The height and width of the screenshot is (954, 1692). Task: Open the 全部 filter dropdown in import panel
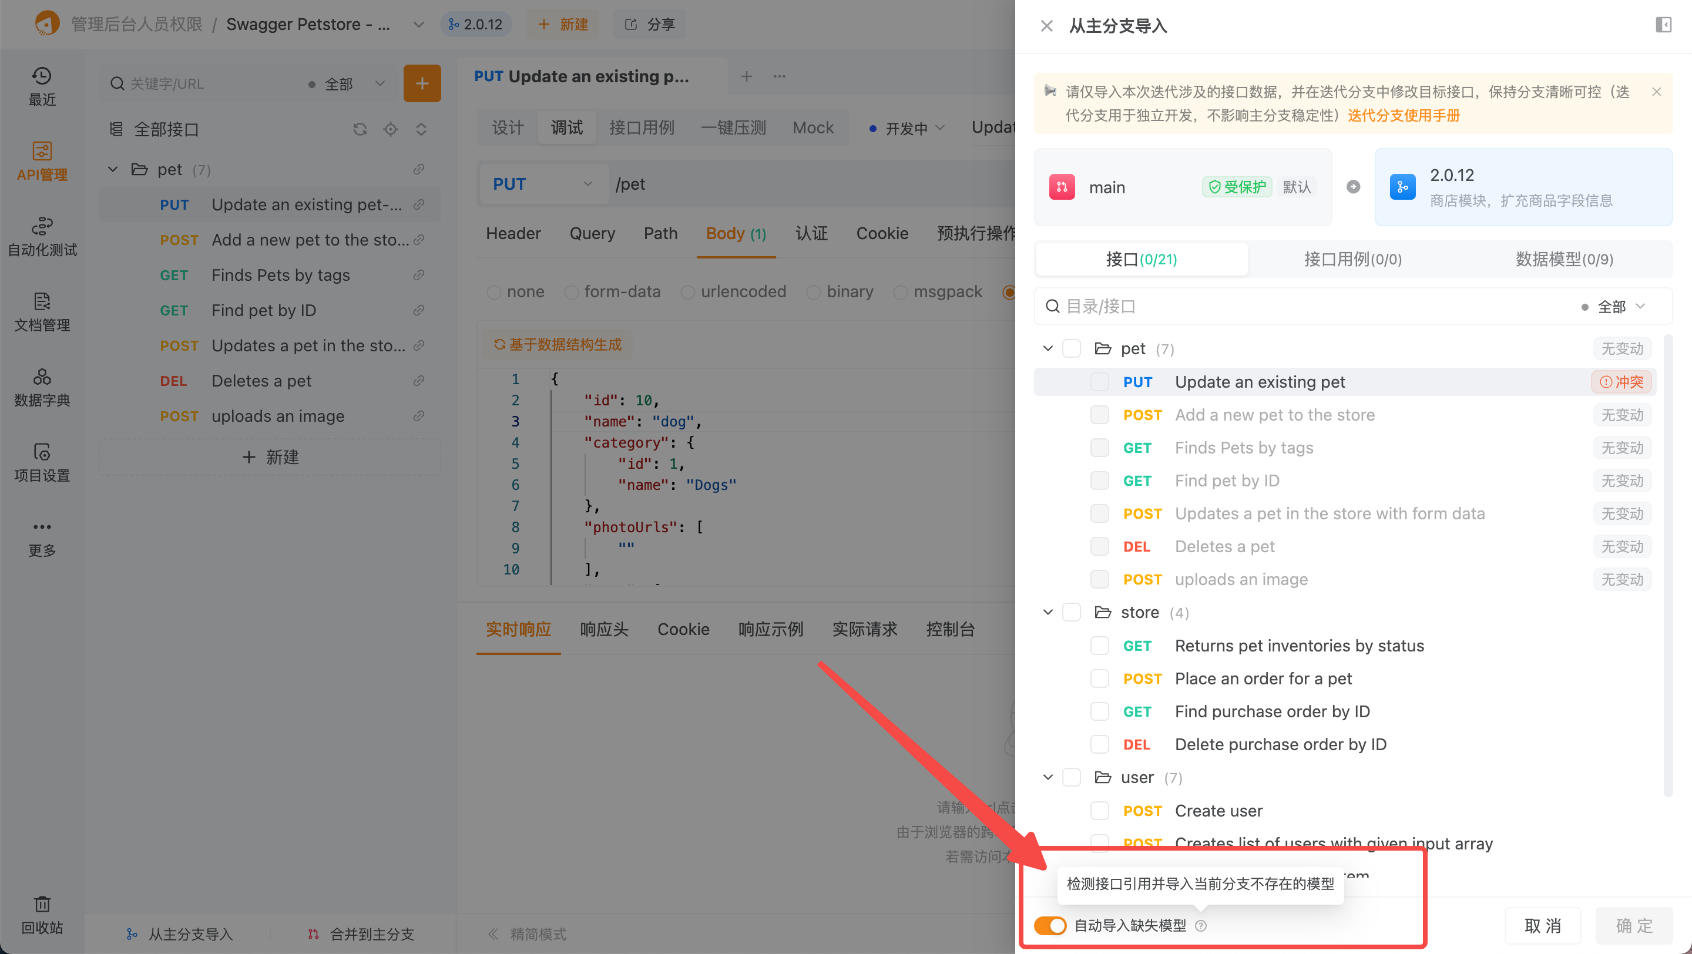coord(1613,307)
